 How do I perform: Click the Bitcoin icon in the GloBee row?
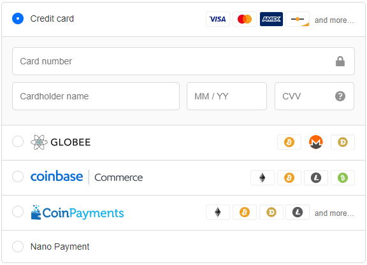coord(289,142)
